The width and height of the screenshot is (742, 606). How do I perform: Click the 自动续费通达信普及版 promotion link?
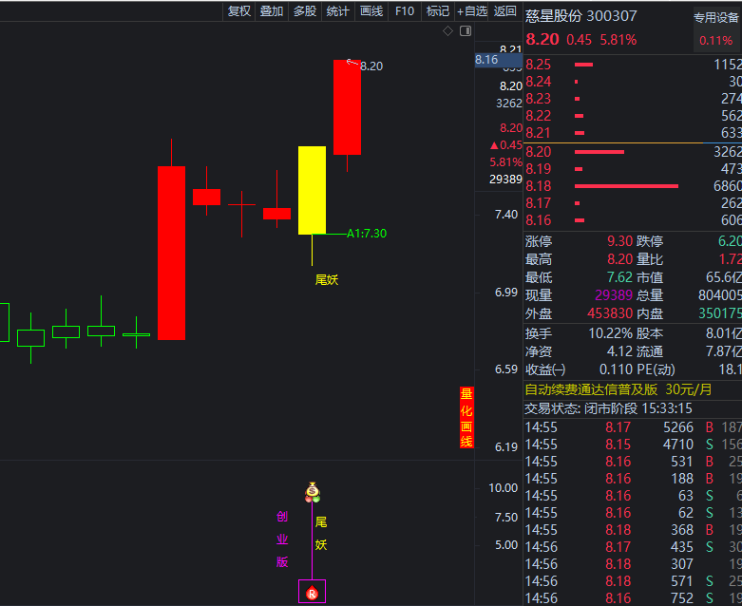618,389
